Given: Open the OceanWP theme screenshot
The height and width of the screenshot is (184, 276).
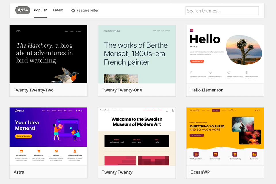Looking at the screenshot, I should click(225, 136).
